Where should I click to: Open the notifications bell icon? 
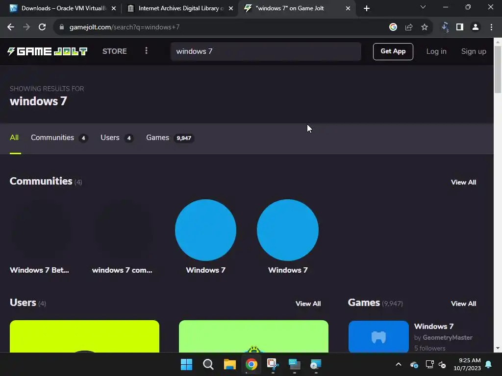click(489, 364)
